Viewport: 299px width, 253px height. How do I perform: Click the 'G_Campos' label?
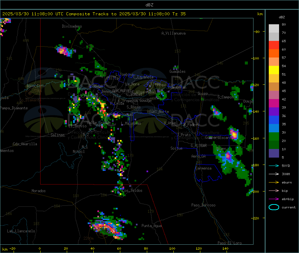226,97
